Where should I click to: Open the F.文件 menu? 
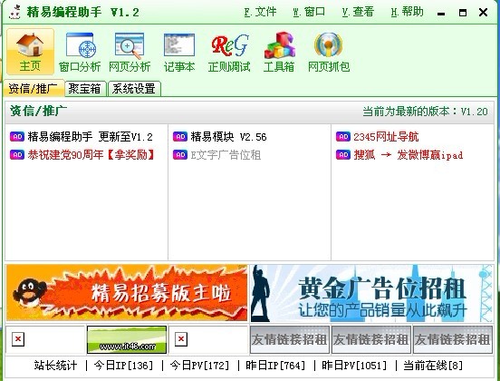pos(260,12)
